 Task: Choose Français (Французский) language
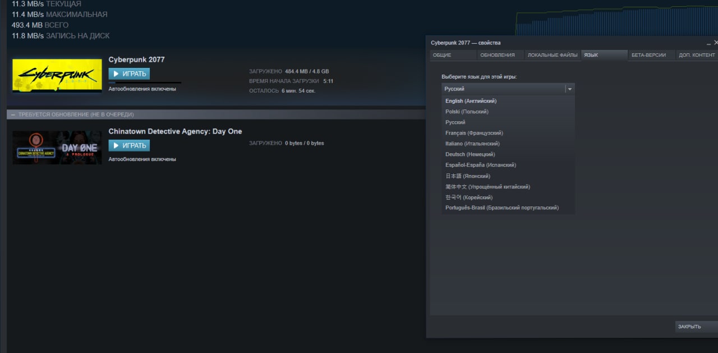(x=508, y=133)
